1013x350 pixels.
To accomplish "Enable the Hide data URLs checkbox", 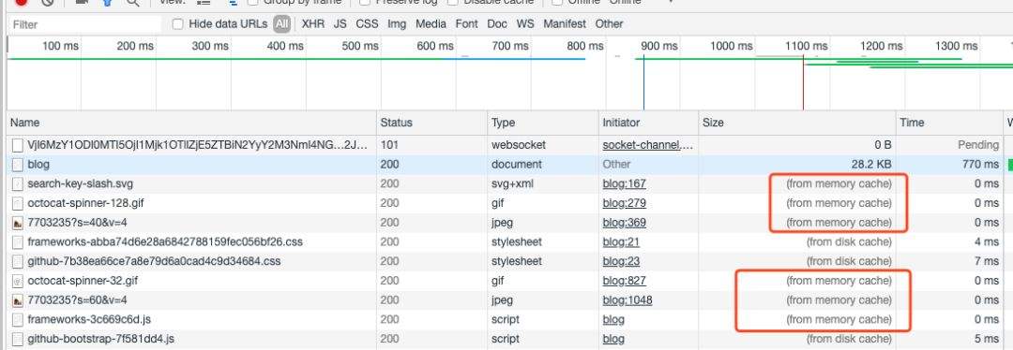I will pyautogui.click(x=177, y=24).
